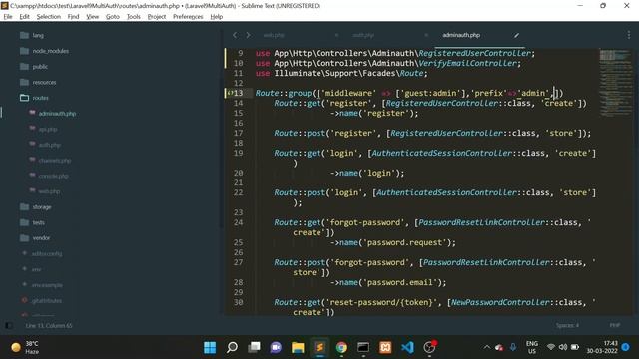The width and height of the screenshot is (639, 359).
Task: Open the OBS Studio taskbar icon
Action: 429,347
